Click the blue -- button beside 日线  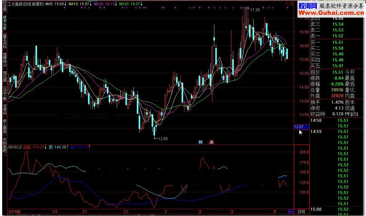point(291,212)
